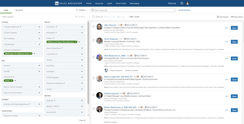Collapse the filters panel
This screenshot has width=244, height=124.
pos(81,10)
